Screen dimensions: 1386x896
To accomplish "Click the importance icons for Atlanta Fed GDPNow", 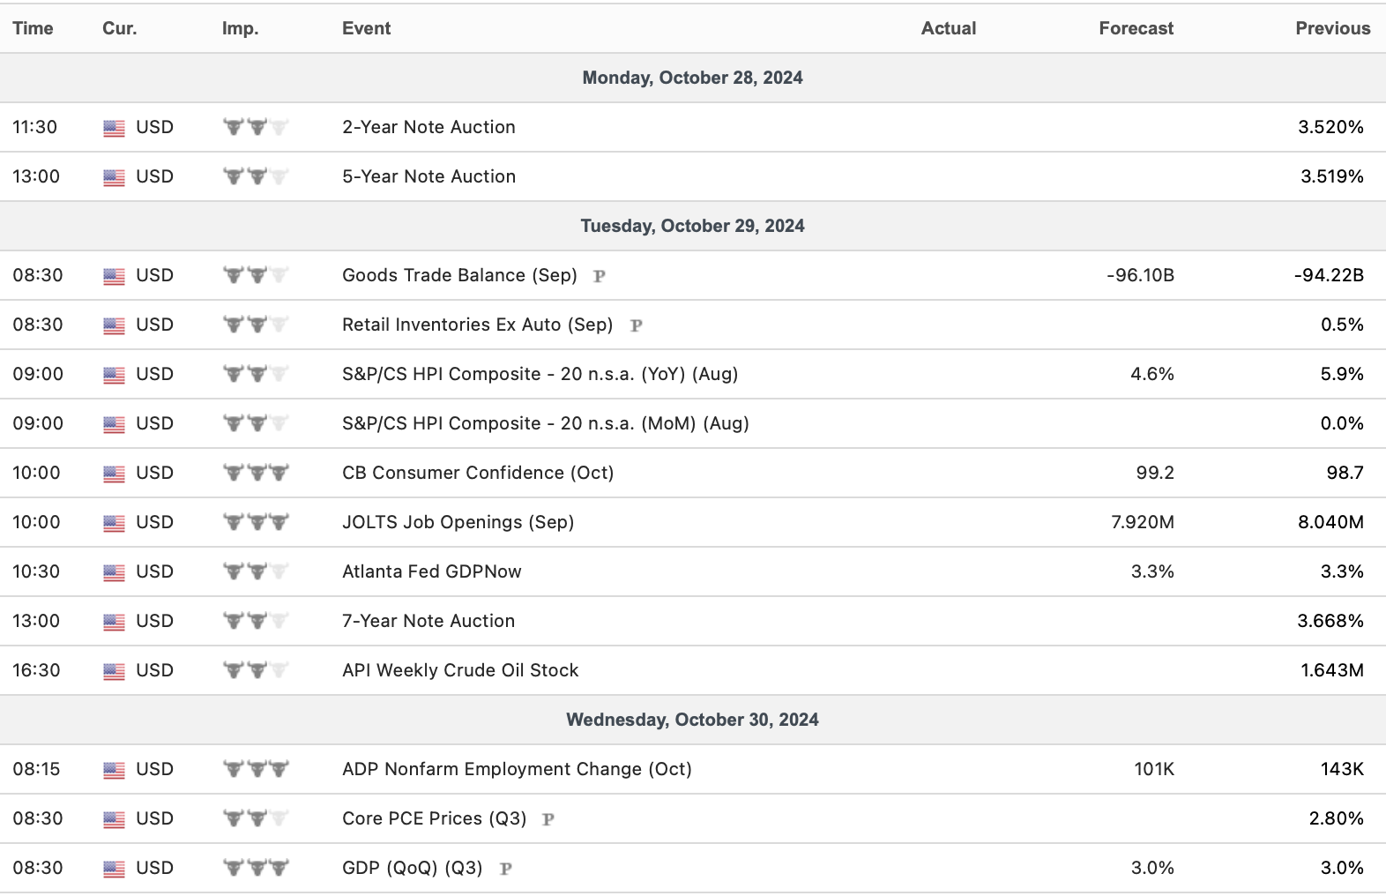I will 256,571.
